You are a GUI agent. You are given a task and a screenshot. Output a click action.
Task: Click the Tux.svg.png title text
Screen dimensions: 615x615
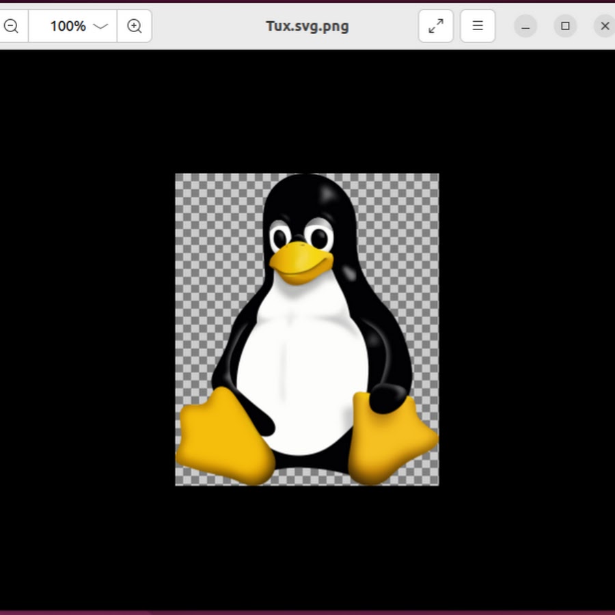point(307,26)
